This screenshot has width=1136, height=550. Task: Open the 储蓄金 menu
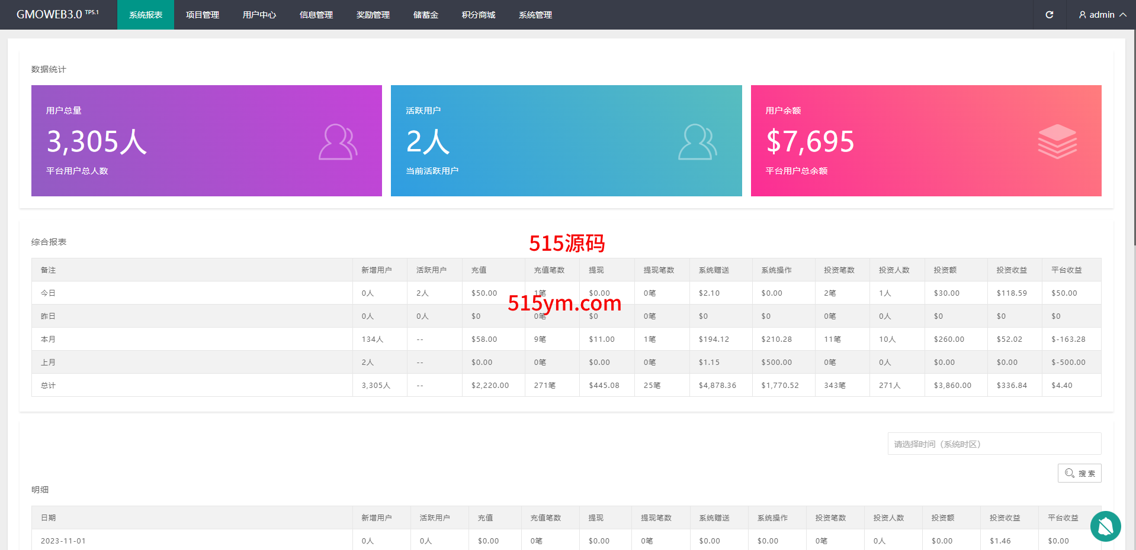click(x=426, y=15)
